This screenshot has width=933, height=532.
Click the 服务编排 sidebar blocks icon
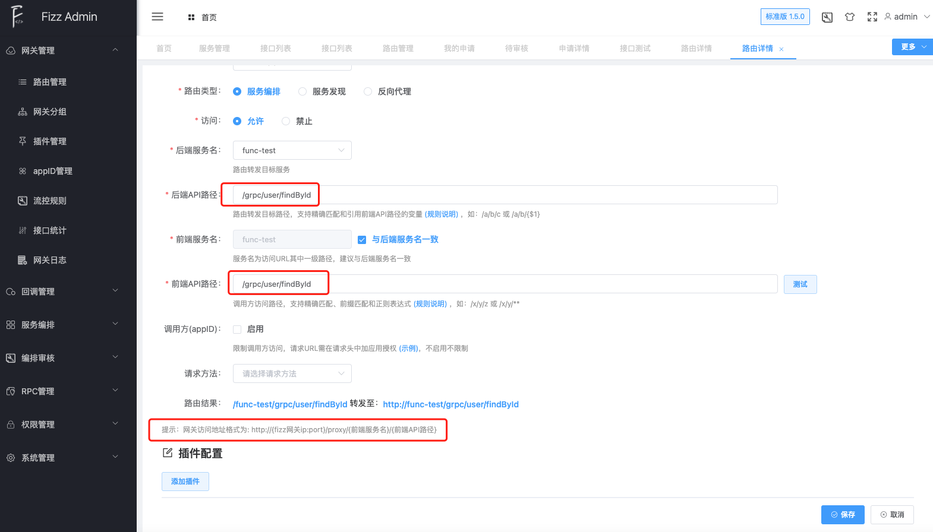11,325
